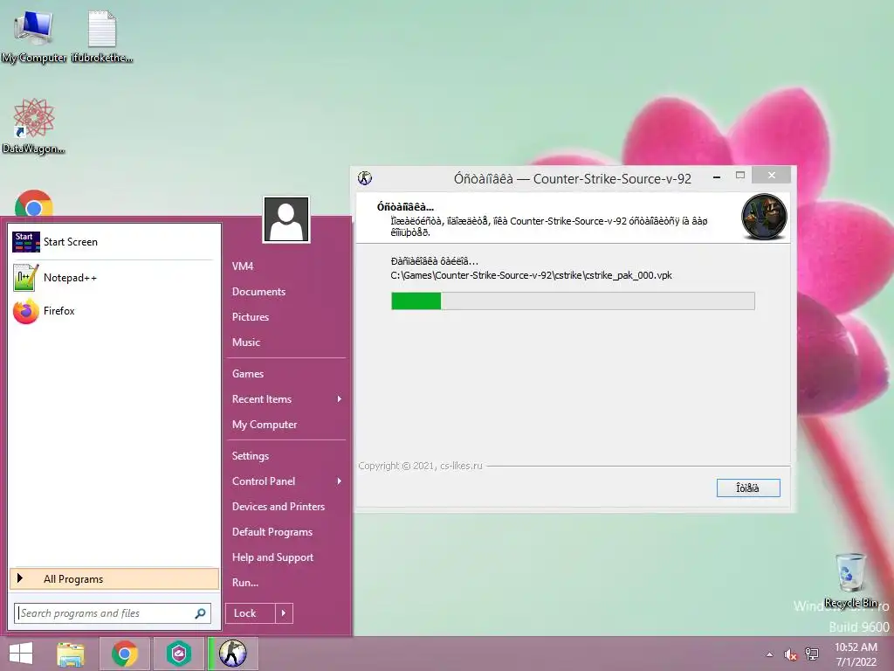Open Help and Support
The height and width of the screenshot is (671, 894).
pos(272,557)
